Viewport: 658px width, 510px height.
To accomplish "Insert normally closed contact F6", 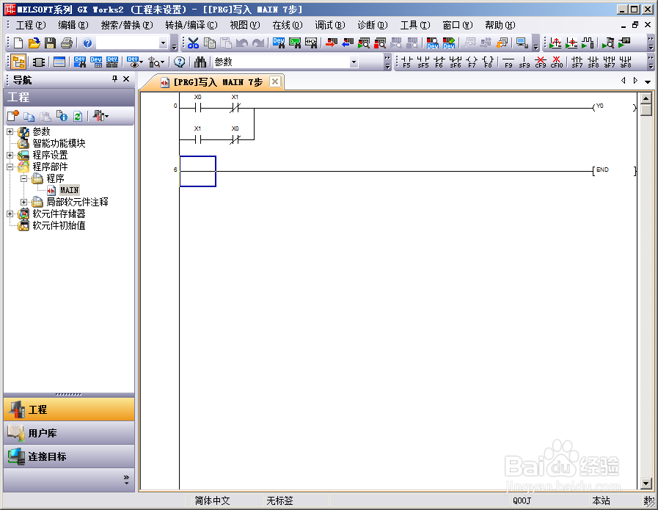I will [439, 62].
